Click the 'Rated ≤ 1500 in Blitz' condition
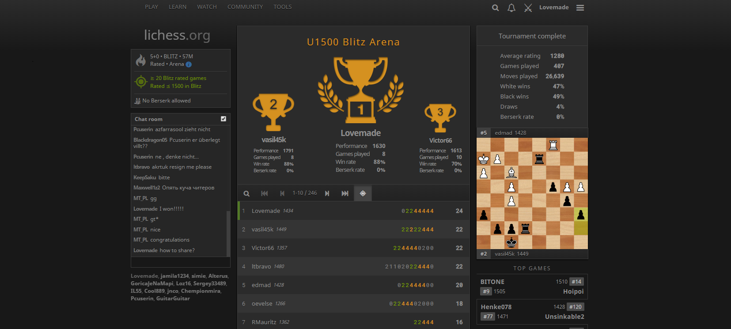731x329 pixels. (176, 86)
